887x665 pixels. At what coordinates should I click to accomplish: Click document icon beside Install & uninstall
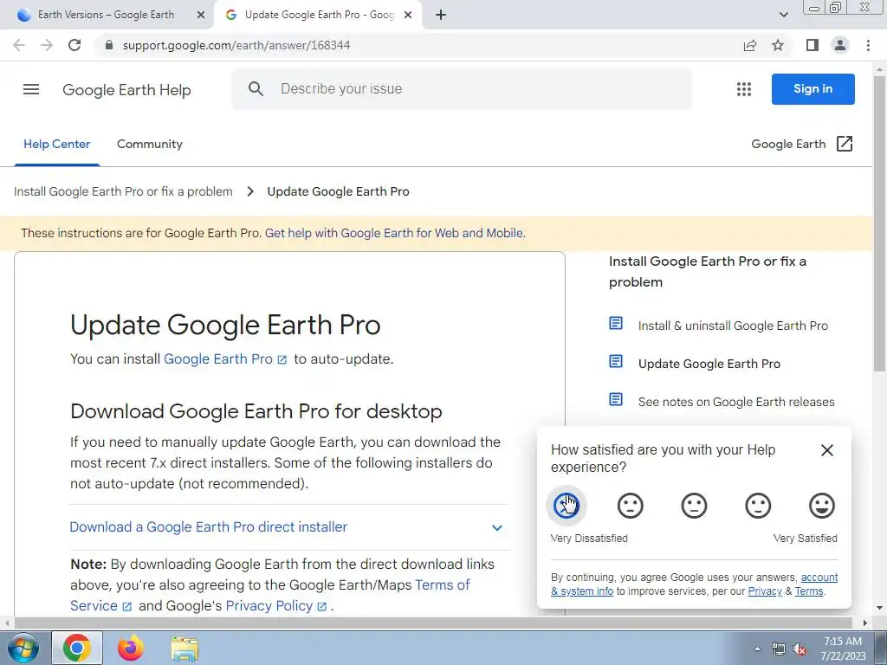click(616, 324)
